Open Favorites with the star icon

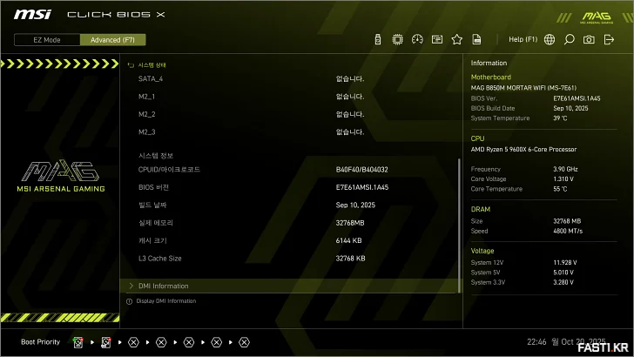click(457, 39)
